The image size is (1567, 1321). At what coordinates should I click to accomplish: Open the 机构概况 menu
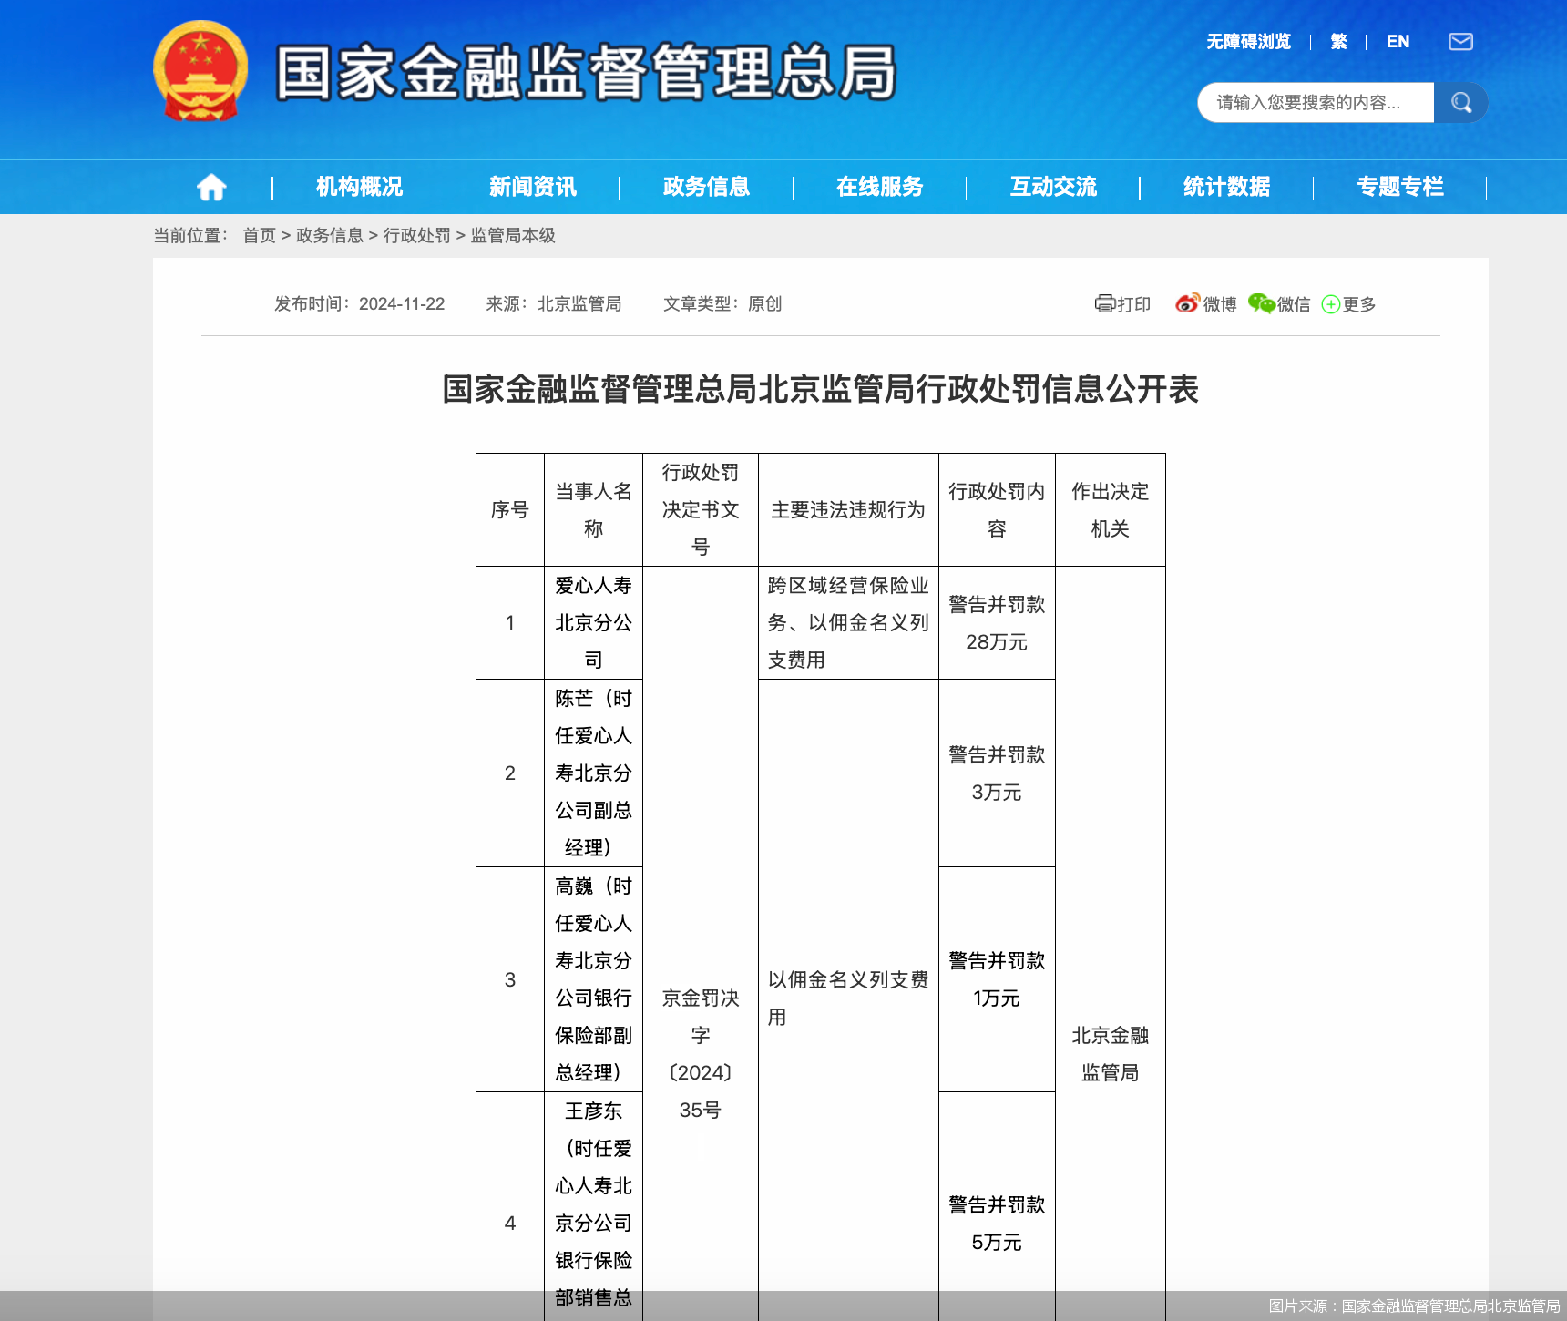pos(359,187)
